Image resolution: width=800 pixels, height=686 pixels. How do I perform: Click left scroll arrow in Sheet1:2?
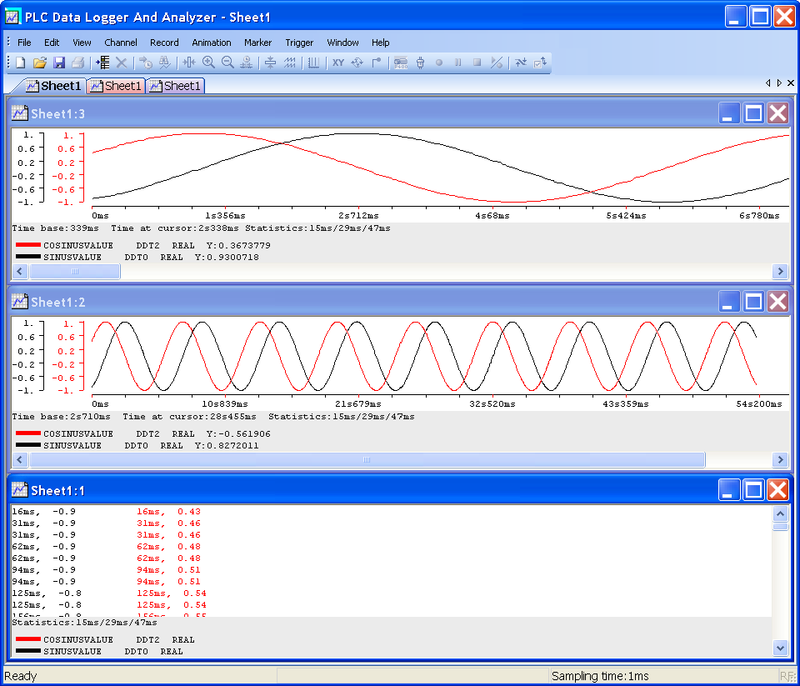(20, 459)
